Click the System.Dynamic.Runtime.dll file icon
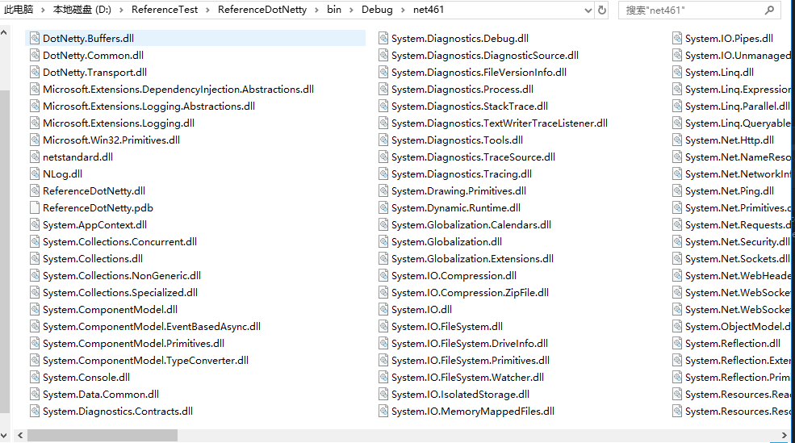The height and width of the screenshot is (443, 795). point(383,208)
